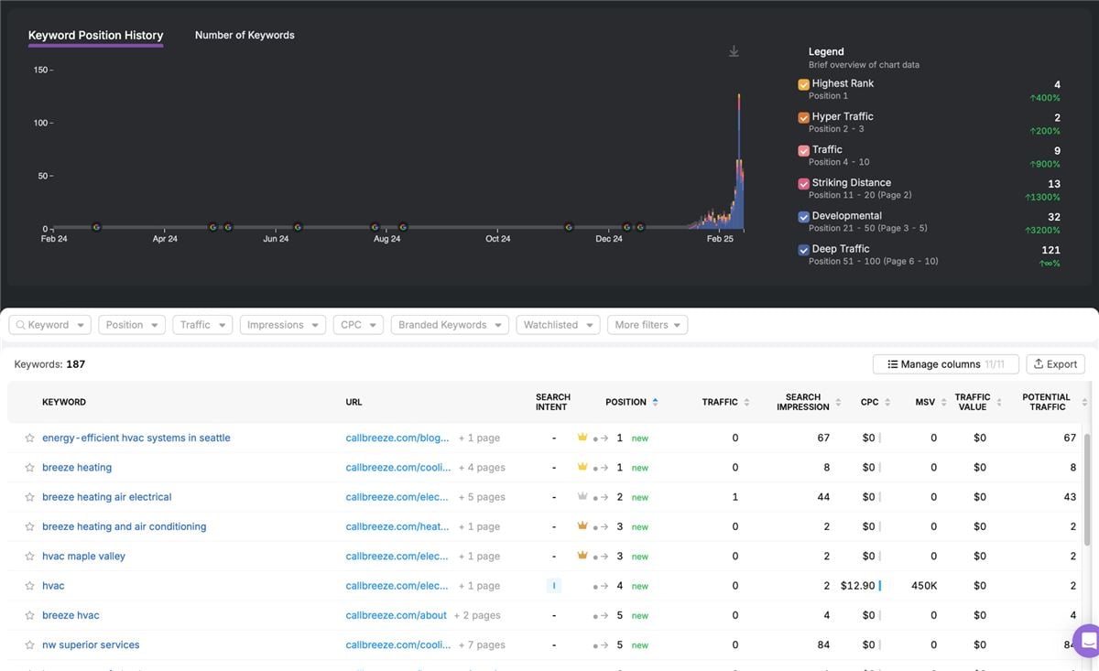Uncheck Hyper Traffic legend checkbox
Viewport: 1099px width, 671px height.
point(803,117)
